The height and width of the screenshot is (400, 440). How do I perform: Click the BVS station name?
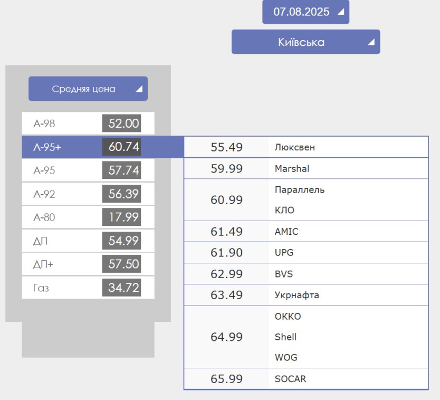coord(284,274)
